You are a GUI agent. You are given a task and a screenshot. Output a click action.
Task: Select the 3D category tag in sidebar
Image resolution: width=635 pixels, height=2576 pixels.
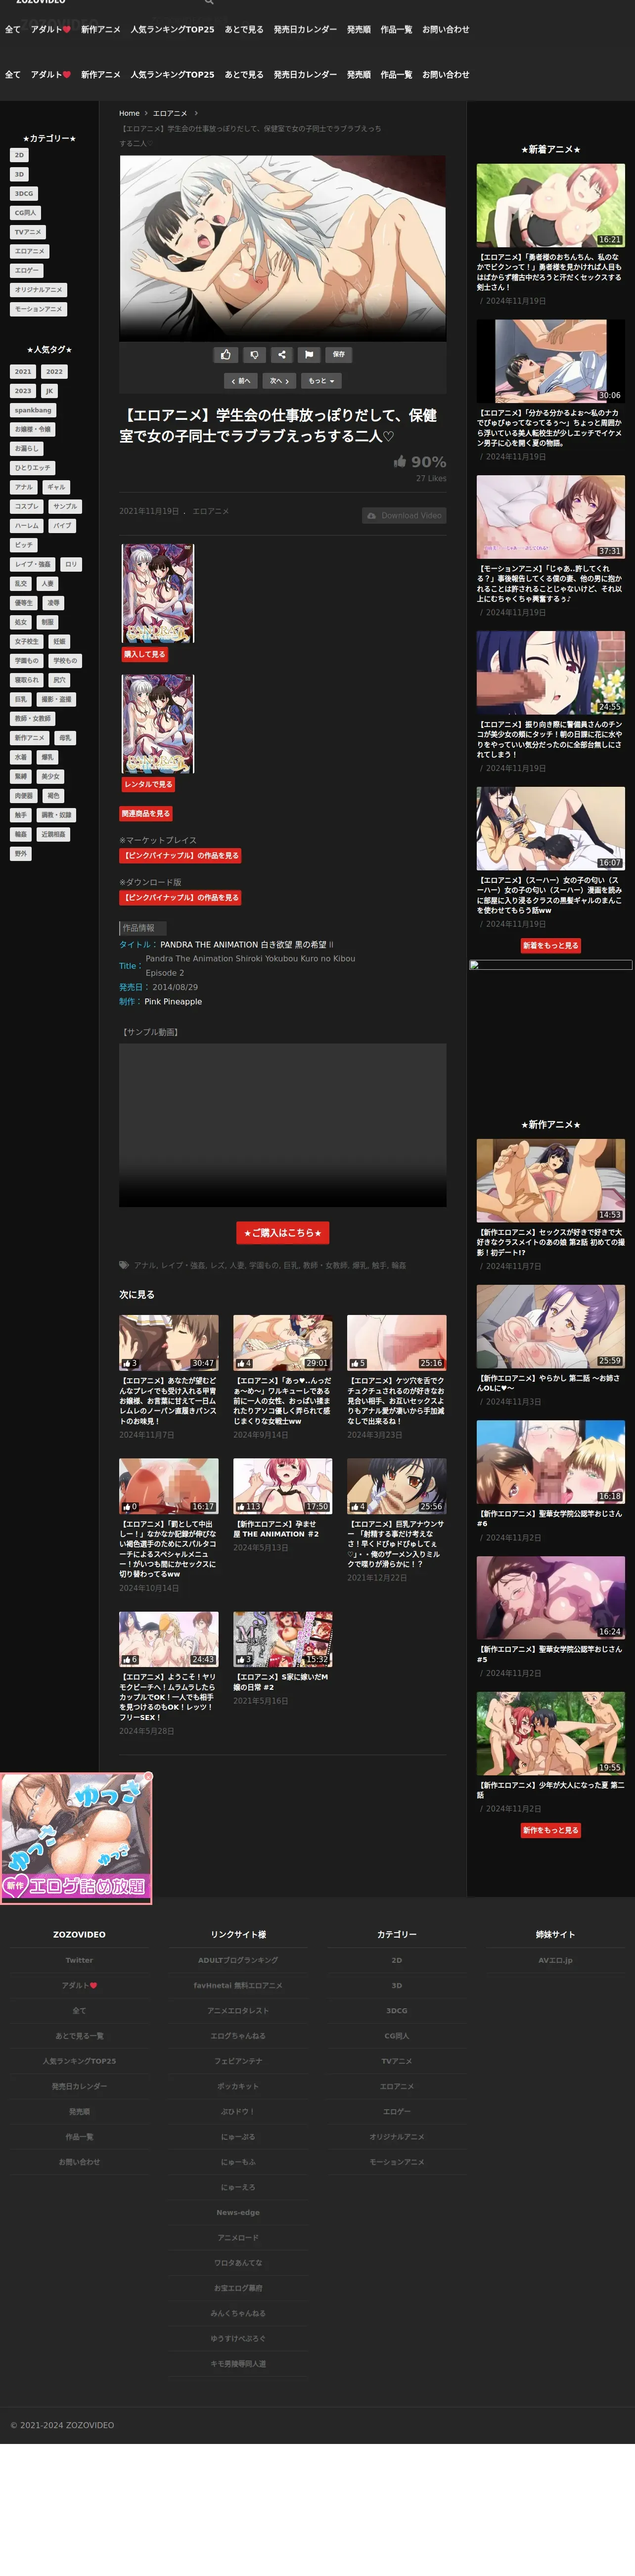(19, 174)
